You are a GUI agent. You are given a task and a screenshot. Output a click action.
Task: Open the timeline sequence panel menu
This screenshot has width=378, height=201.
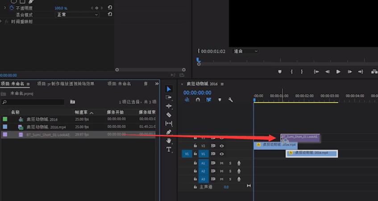[222, 84]
